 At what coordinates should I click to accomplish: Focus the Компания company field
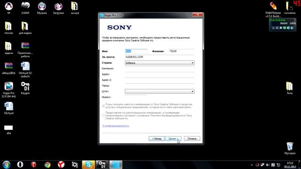tap(159, 69)
